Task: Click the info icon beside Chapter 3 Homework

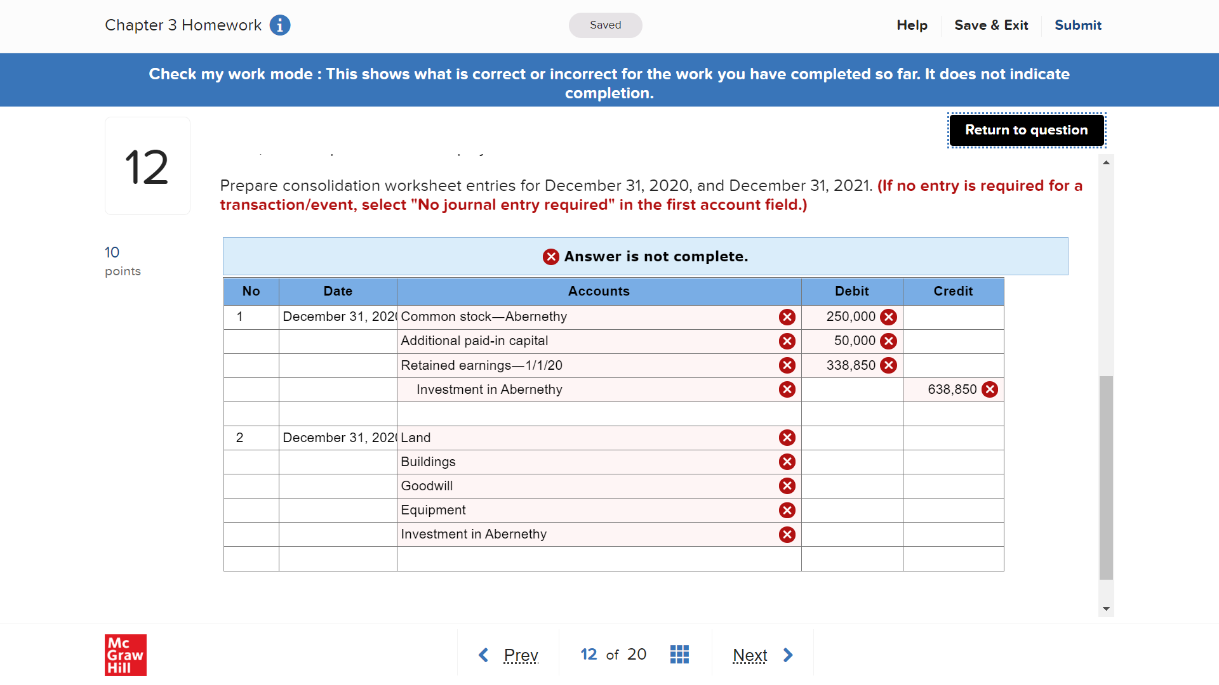Action: pyautogui.click(x=280, y=25)
